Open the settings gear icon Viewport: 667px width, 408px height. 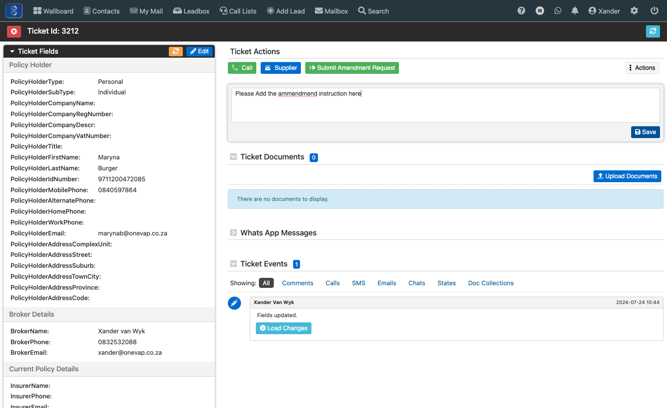pyautogui.click(x=634, y=11)
